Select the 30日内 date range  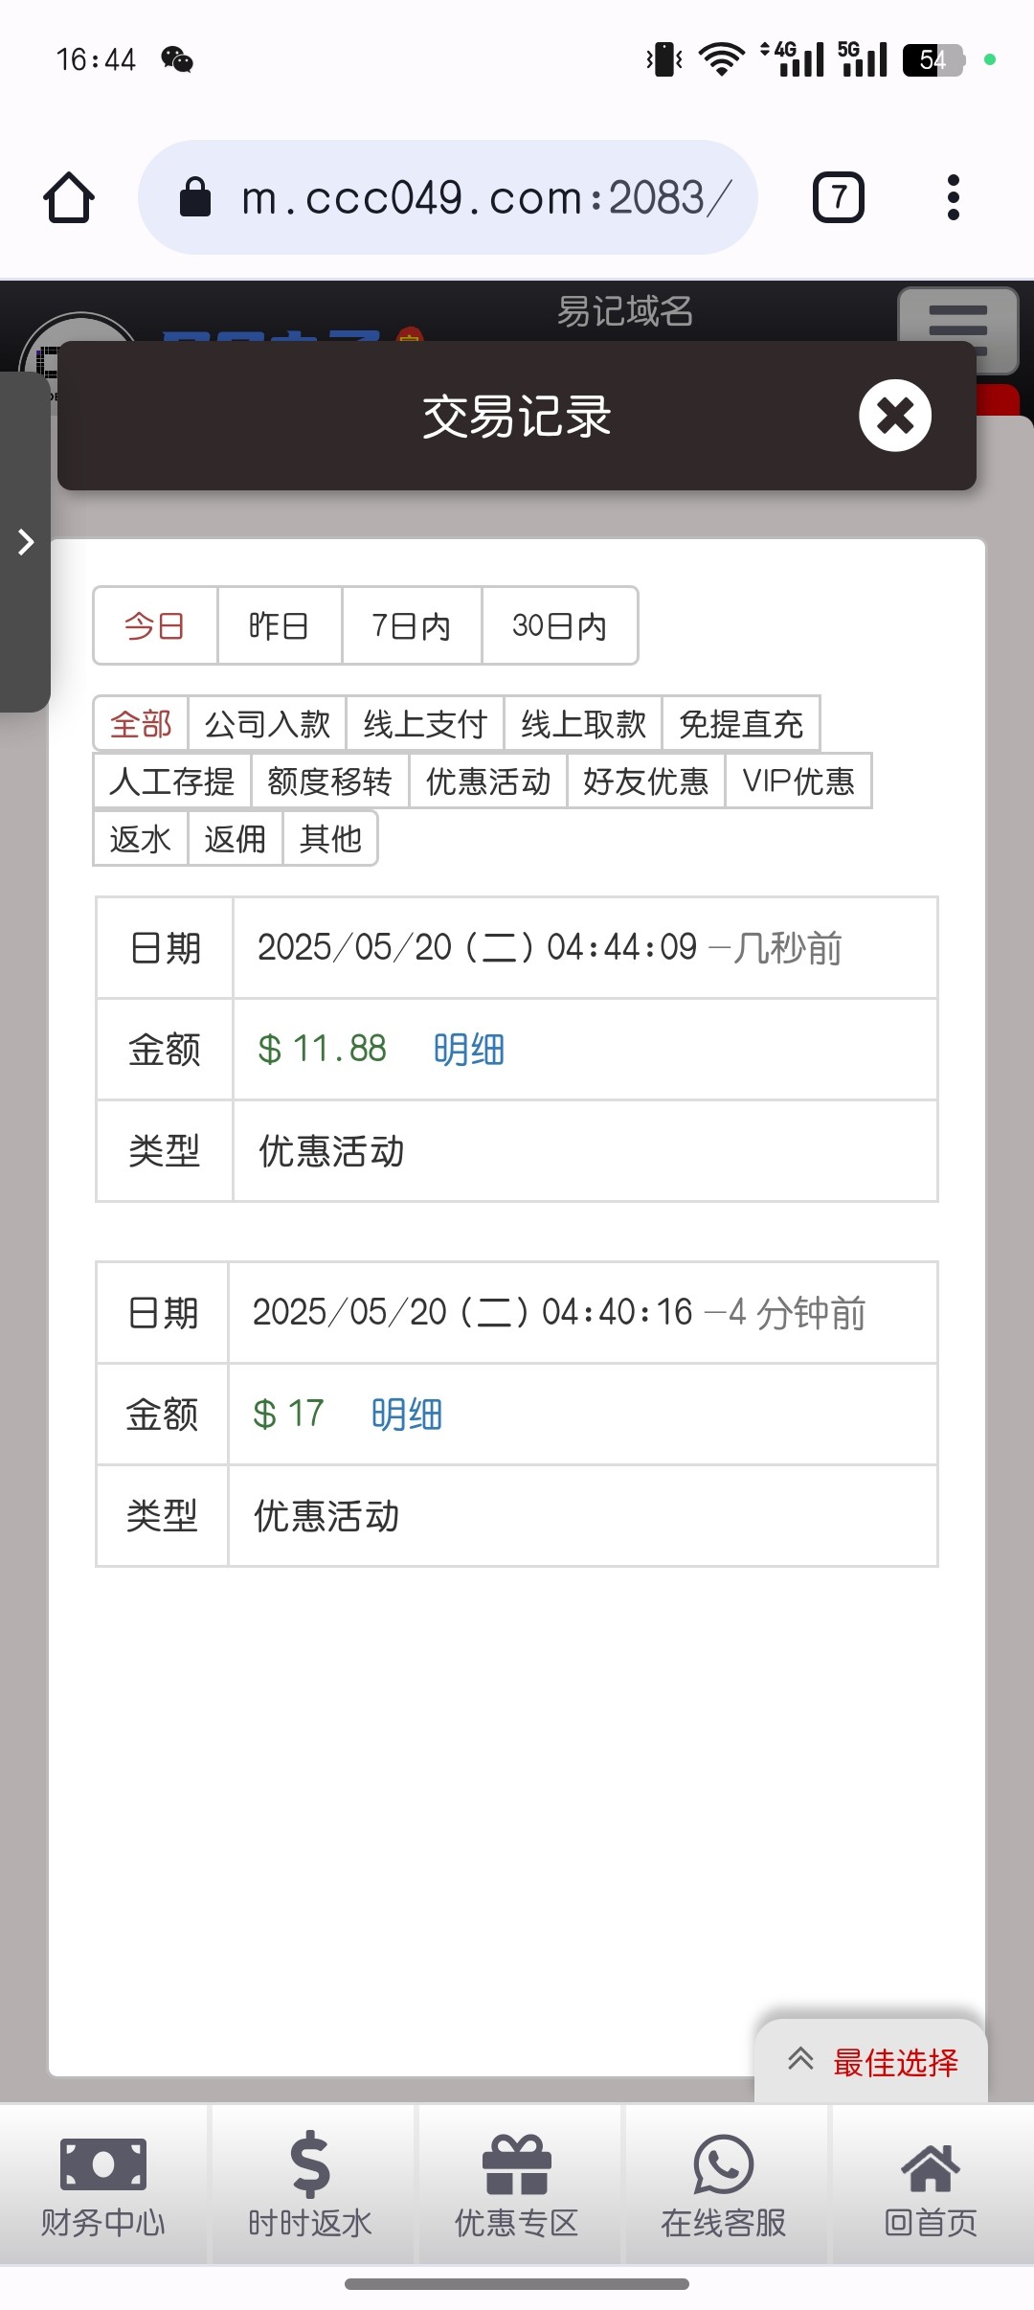(x=559, y=626)
